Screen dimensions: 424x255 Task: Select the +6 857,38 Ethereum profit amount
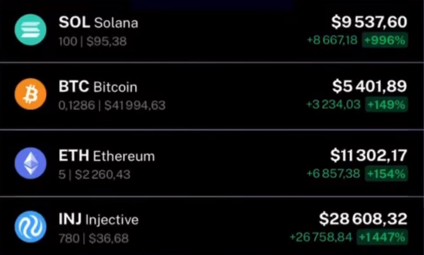coord(334,174)
